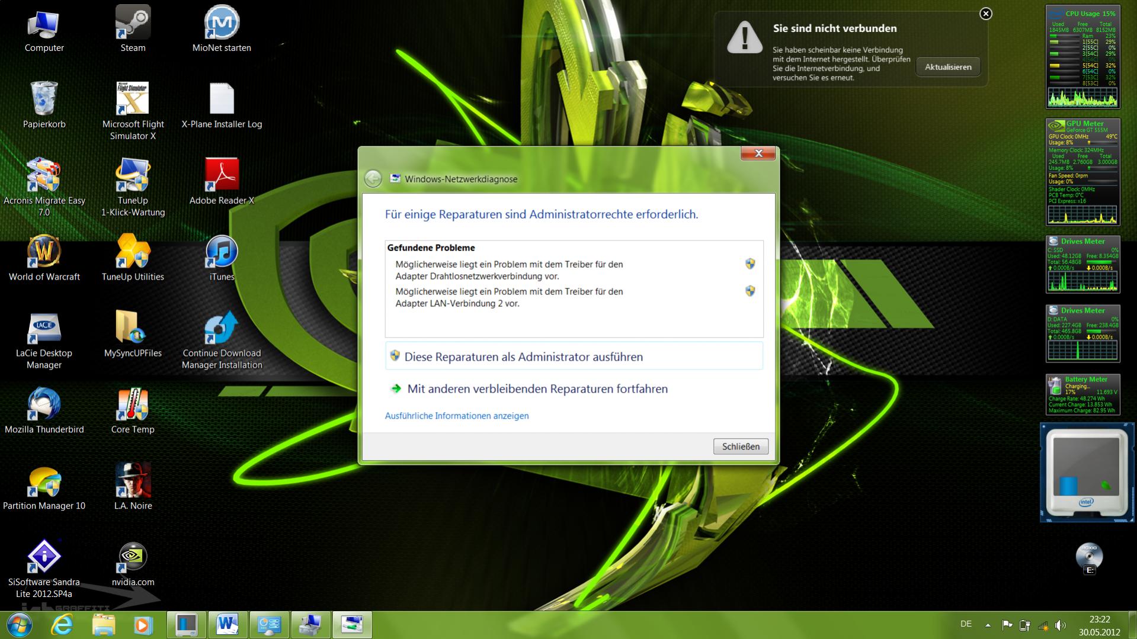Open Internet Explorer from the taskbar
This screenshot has height=639, width=1137.
coord(62,625)
